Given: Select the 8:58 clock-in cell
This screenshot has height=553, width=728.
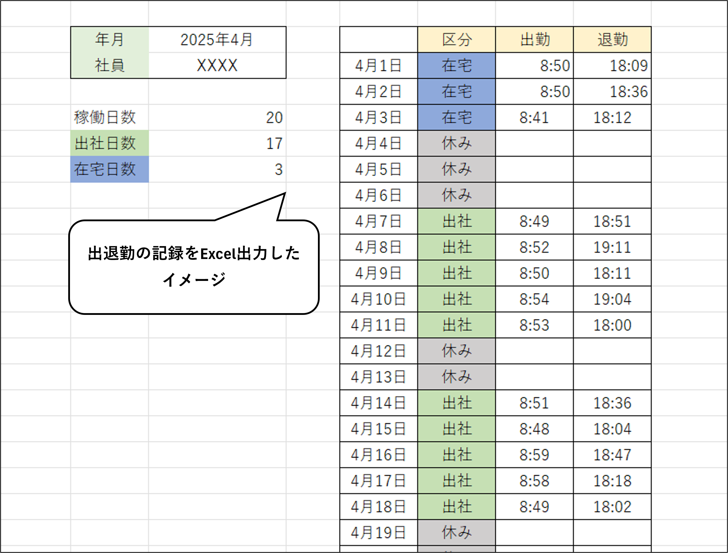Looking at the screenshot, I should [534, 481].
